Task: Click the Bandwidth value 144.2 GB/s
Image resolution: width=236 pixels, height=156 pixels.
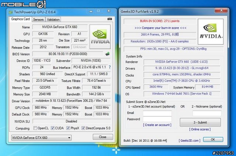Action: 96,94
